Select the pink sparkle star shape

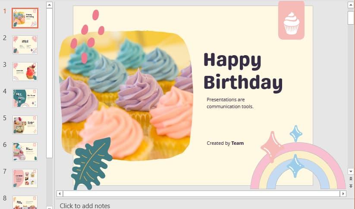[272, 147]
